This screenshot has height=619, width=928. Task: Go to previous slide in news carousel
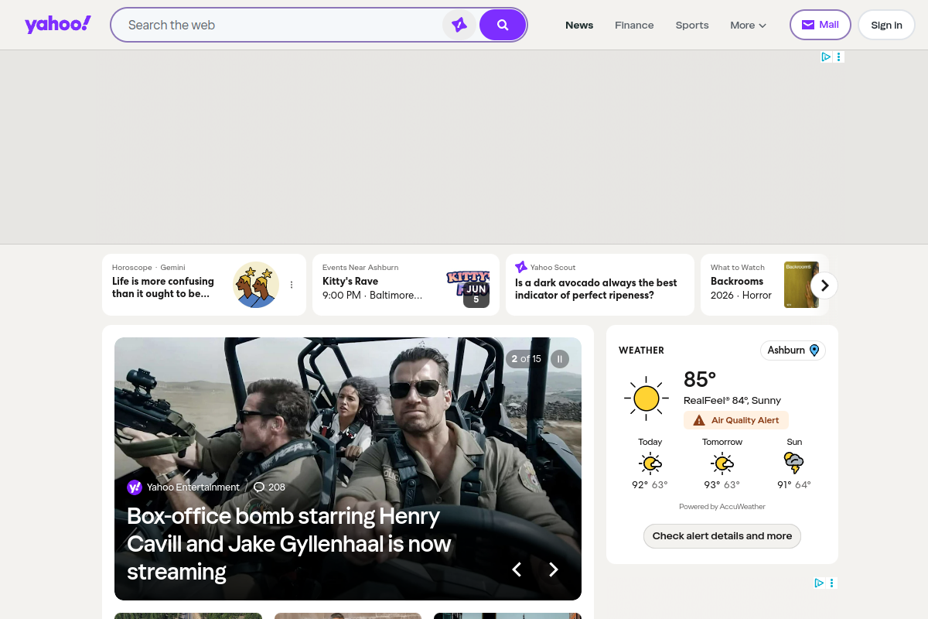click(x=517, y=569)
